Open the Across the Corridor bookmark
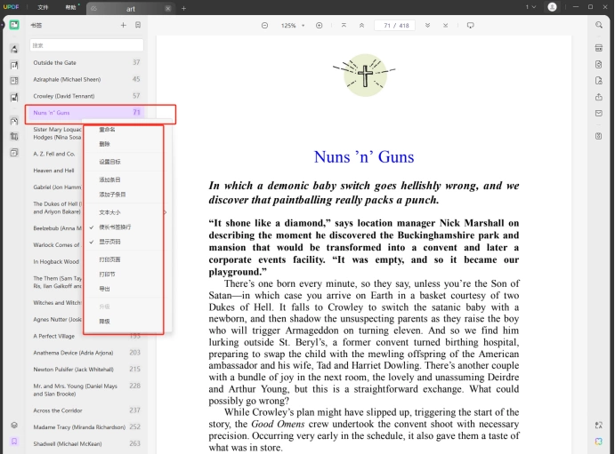The height and width of the screenshot is (454, 615). point(86,410)
